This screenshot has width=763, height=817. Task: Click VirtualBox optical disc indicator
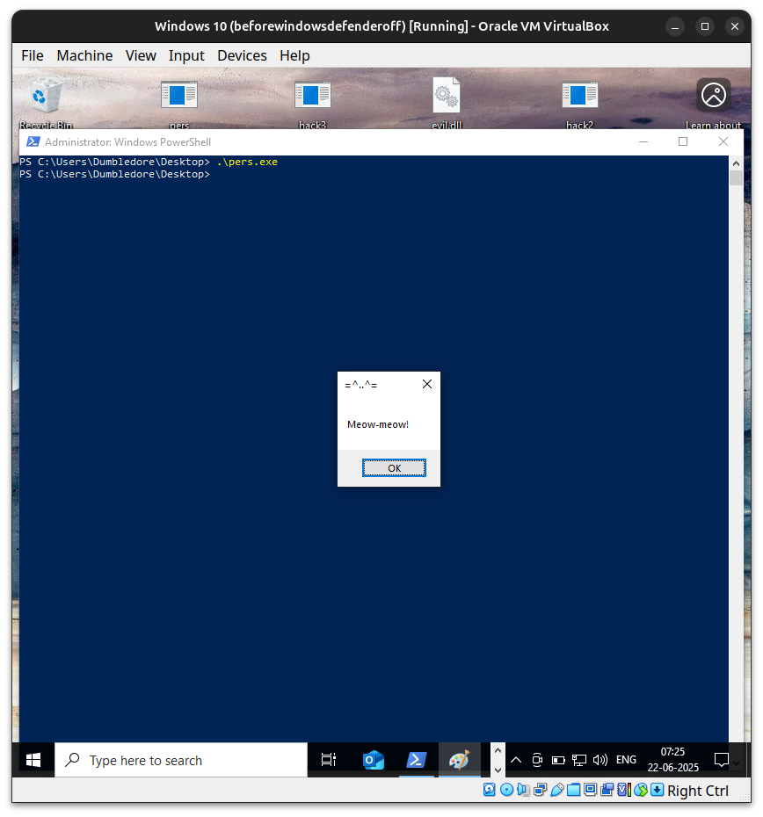pos(506,790)
